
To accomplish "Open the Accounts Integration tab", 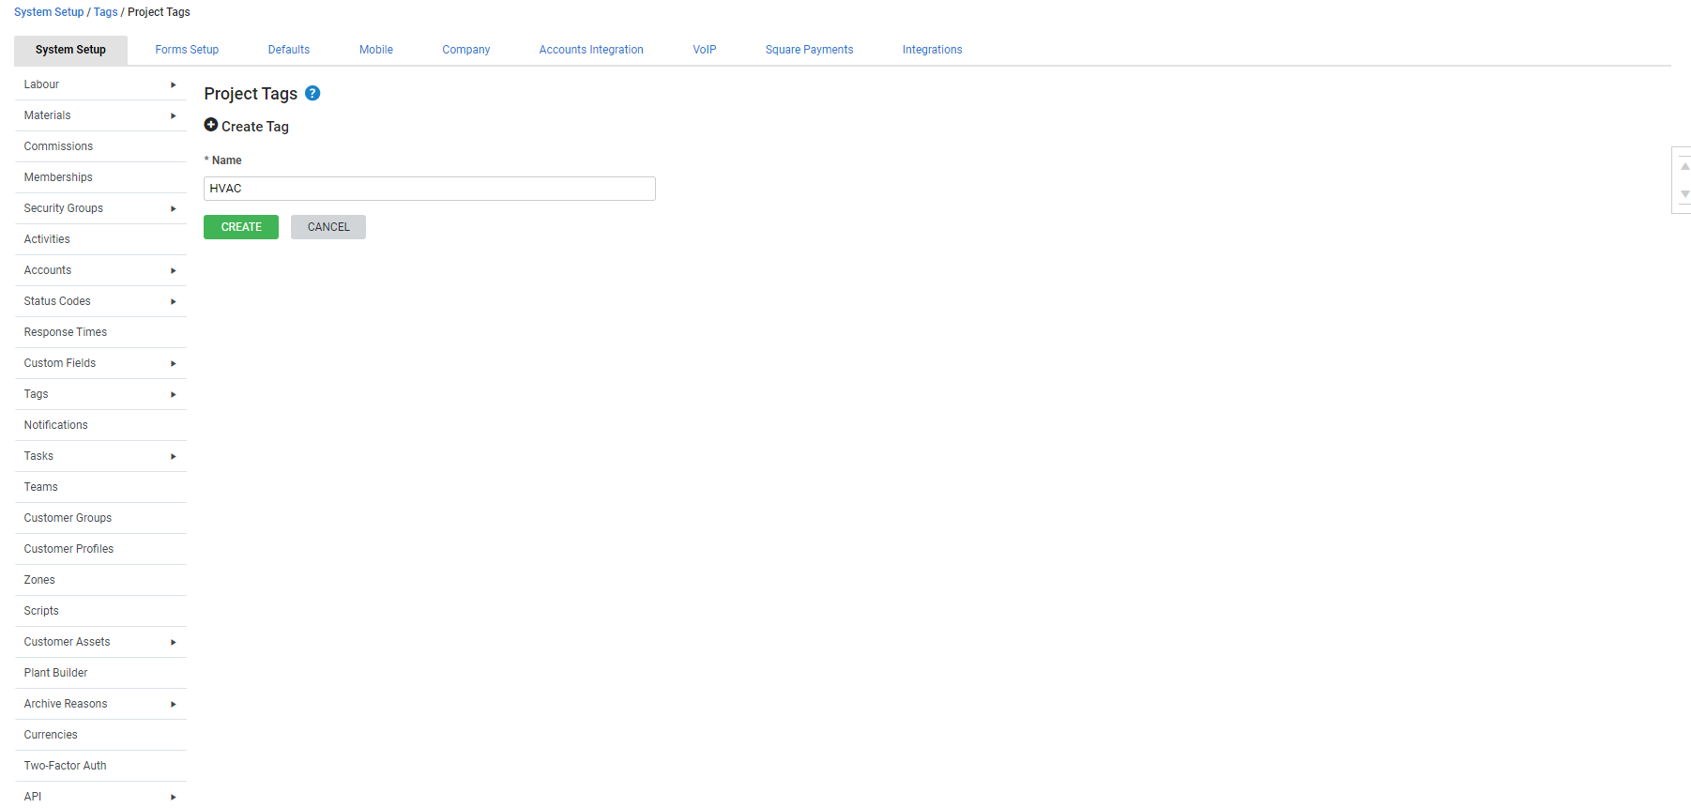I will click(x=591, y=50).
